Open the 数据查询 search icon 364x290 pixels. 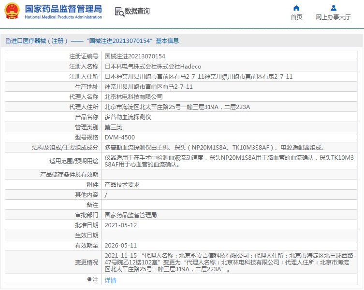[x=119, y=12]
